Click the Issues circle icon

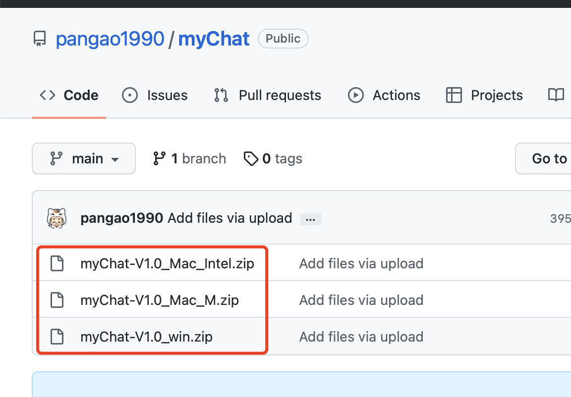129,95
